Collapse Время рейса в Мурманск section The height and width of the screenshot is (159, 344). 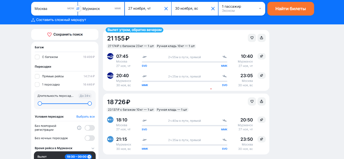[93, 148]
